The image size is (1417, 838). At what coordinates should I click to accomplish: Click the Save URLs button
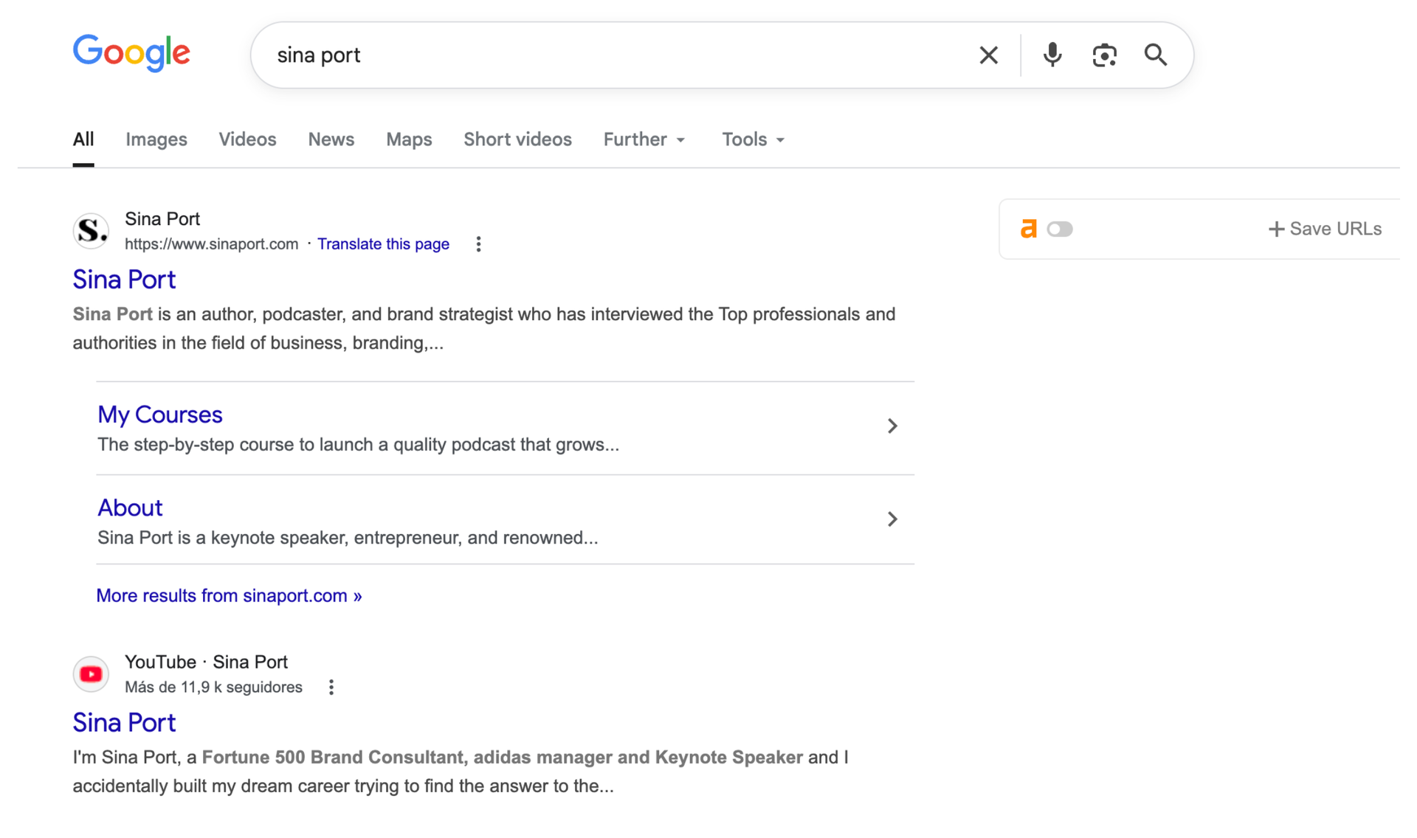[x=1325, y=229]
